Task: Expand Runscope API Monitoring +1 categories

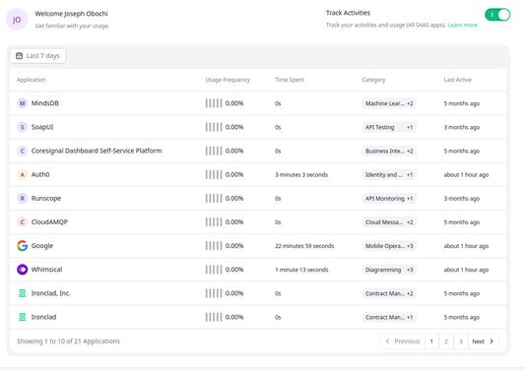Action: pyautogui.click(x=389, y=199)
